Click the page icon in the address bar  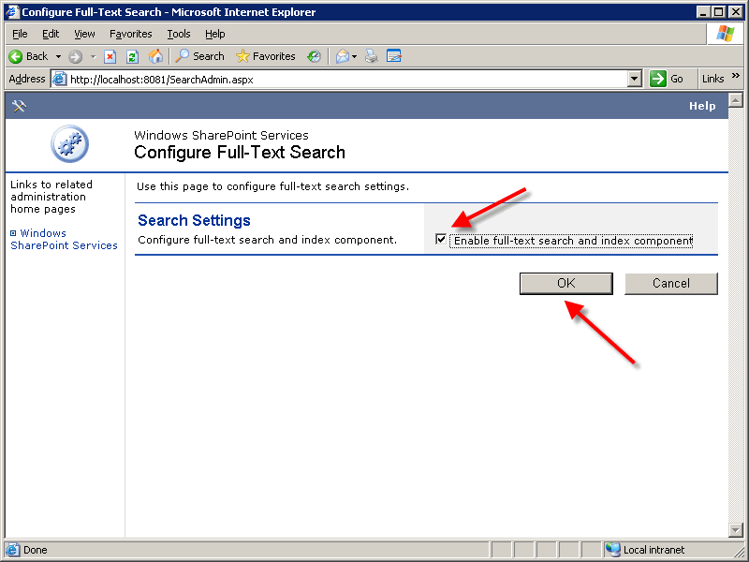(59, 79)
